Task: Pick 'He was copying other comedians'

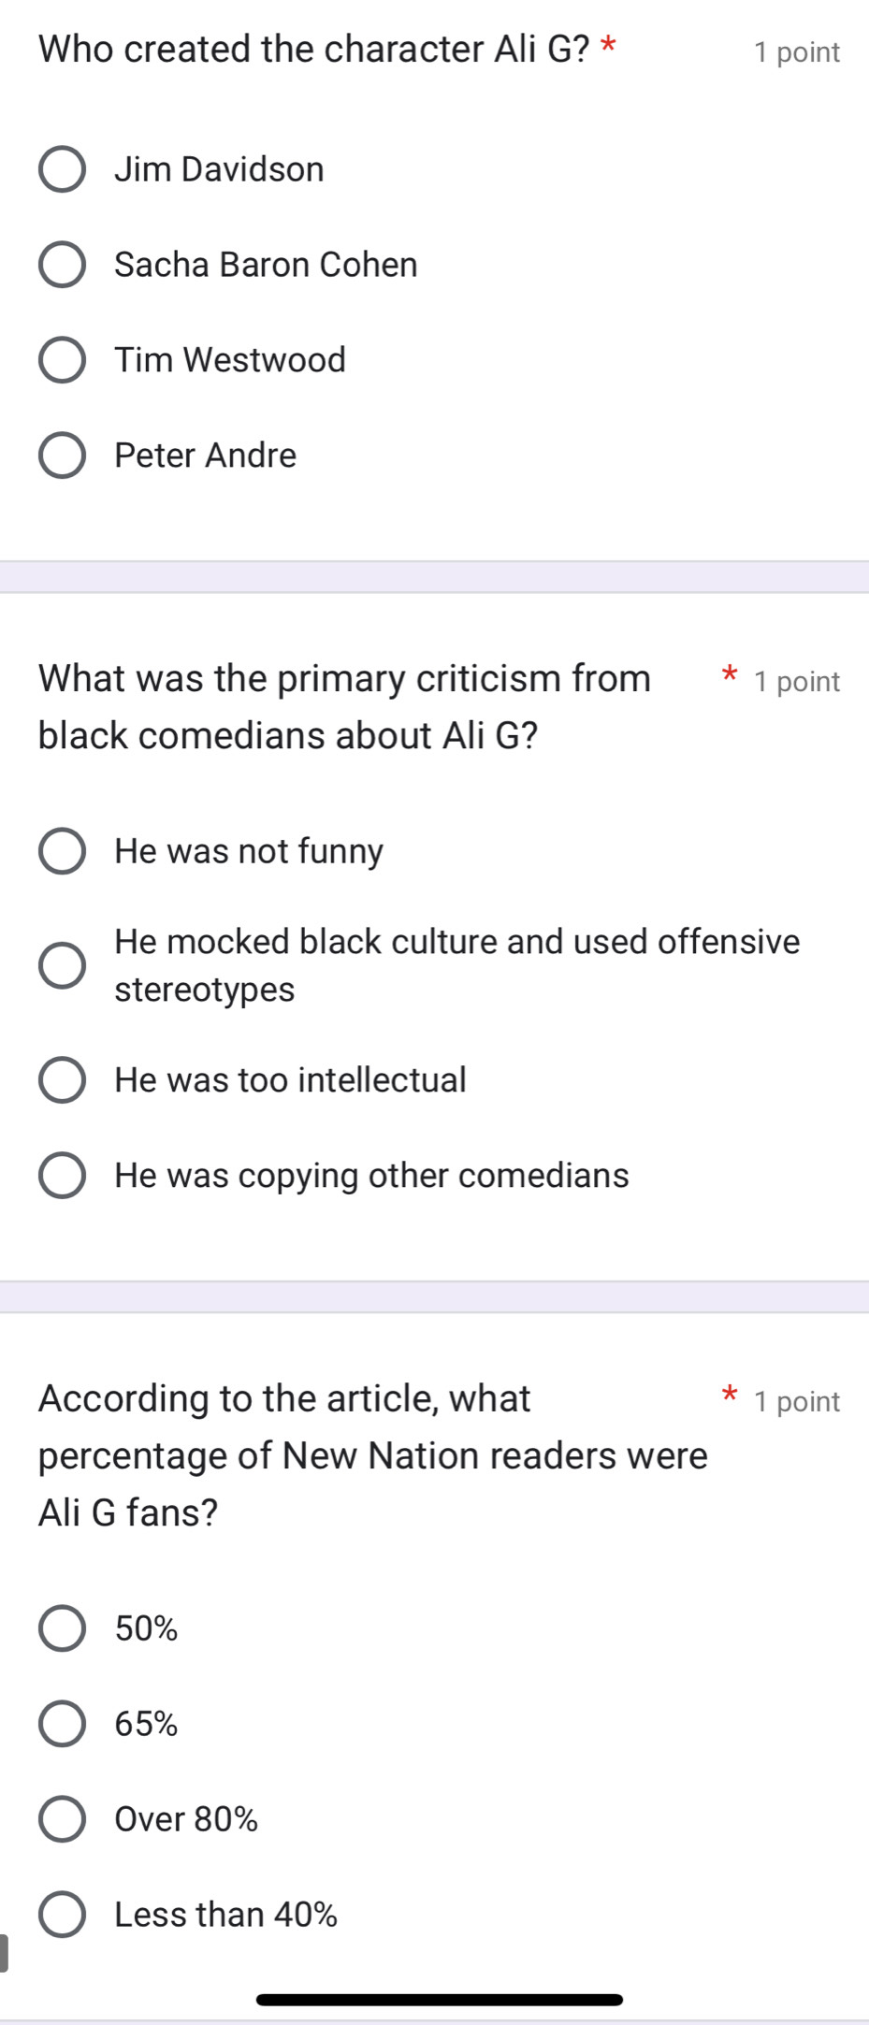Action: (x=62, y=1176)
